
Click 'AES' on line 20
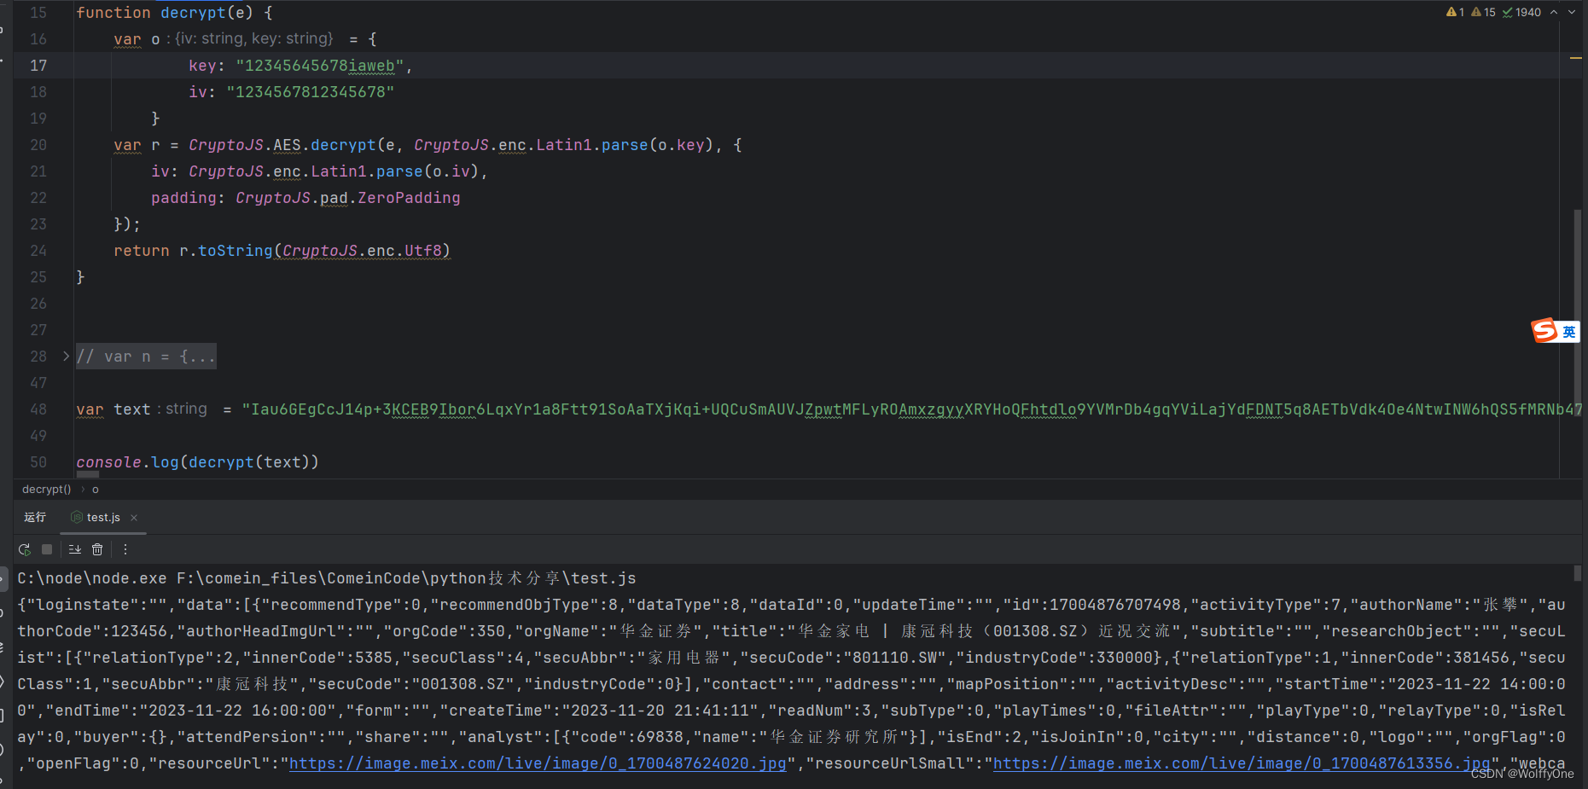[287, 145]
